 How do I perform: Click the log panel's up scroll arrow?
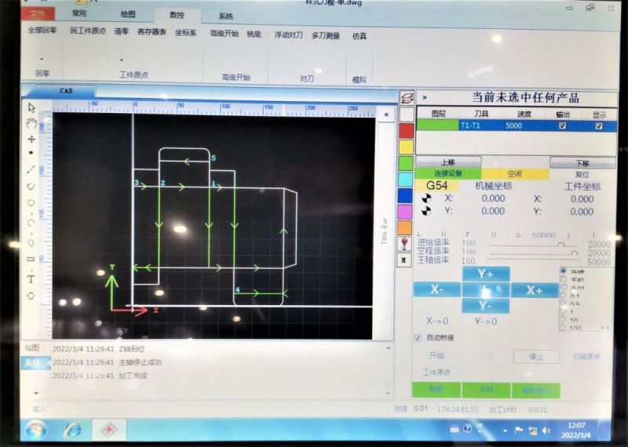click(x=388, y=348)
